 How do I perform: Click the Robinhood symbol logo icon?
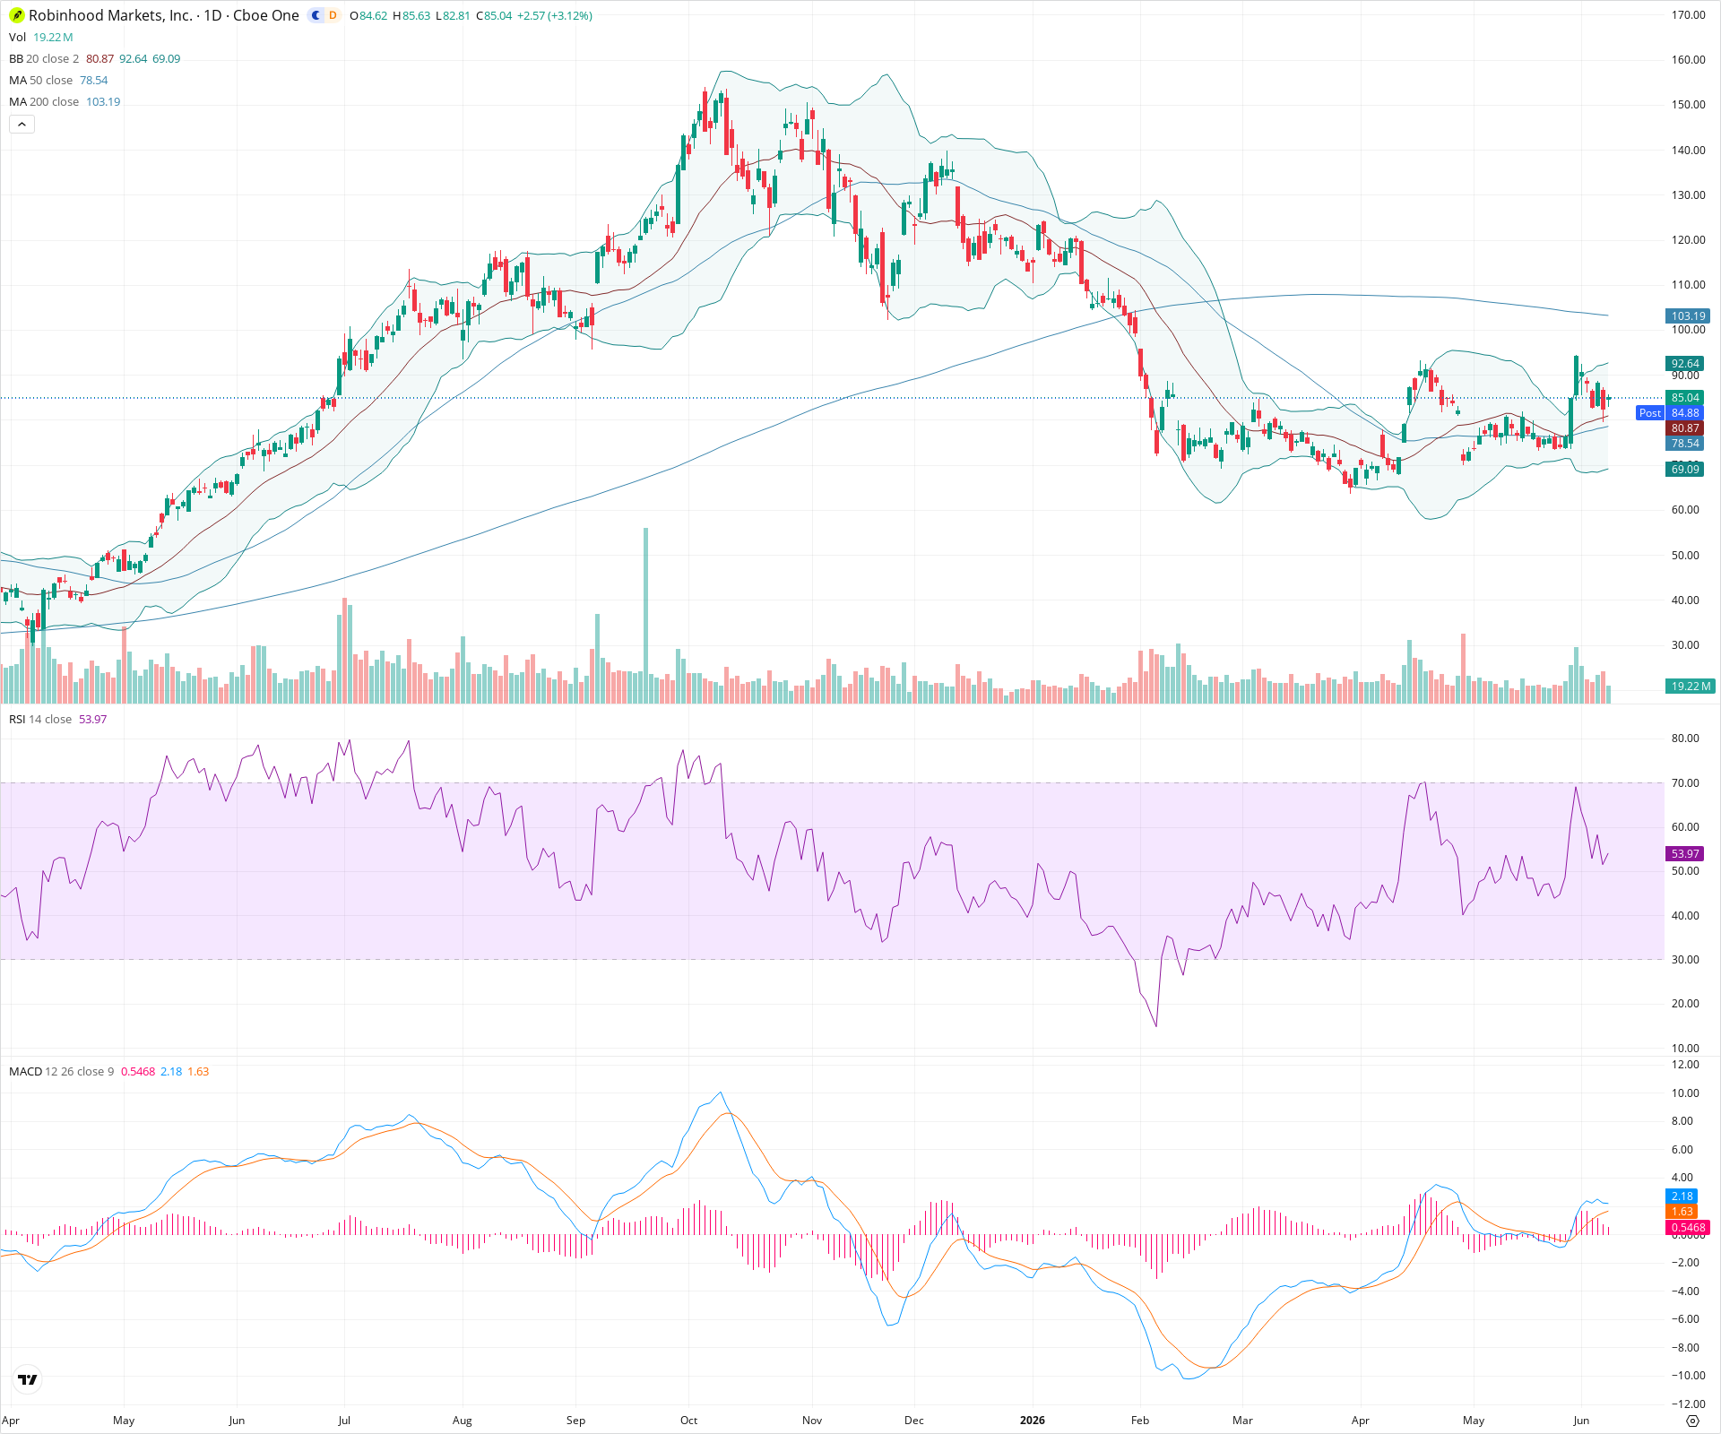point(17,15)
